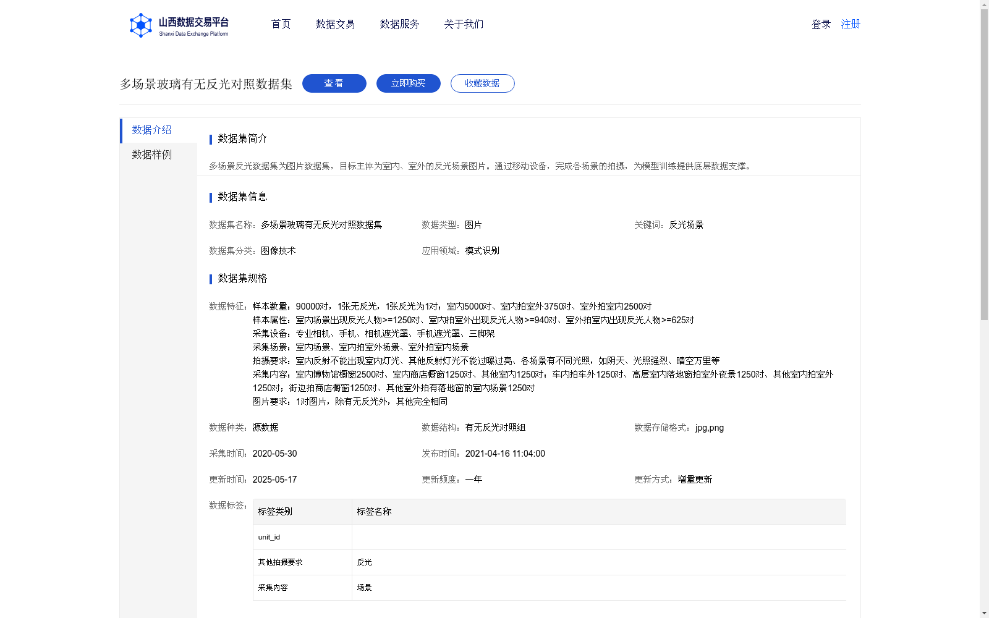The height and width of the screenshot is (618, 989).
Task: Click the 数据集简介 section heading
Action: coord(242,138)
